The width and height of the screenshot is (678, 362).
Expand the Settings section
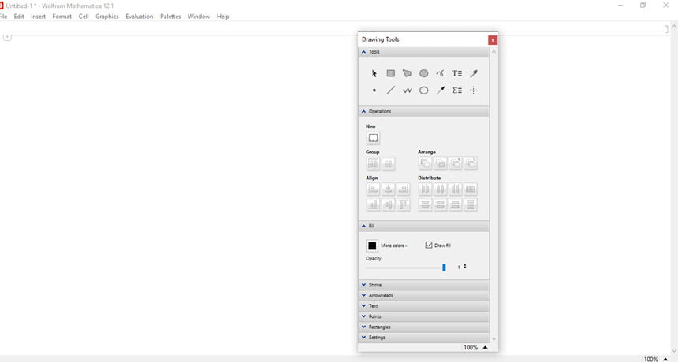click(424, 338)
